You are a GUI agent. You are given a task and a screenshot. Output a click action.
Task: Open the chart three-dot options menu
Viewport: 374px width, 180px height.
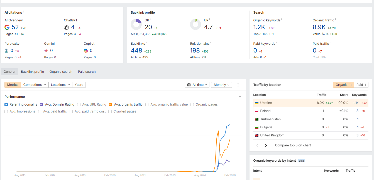(x=238, y=85)
